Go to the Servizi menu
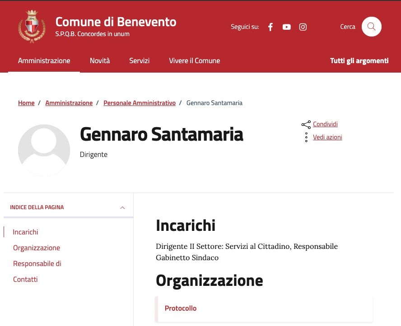 click(139, 61)
